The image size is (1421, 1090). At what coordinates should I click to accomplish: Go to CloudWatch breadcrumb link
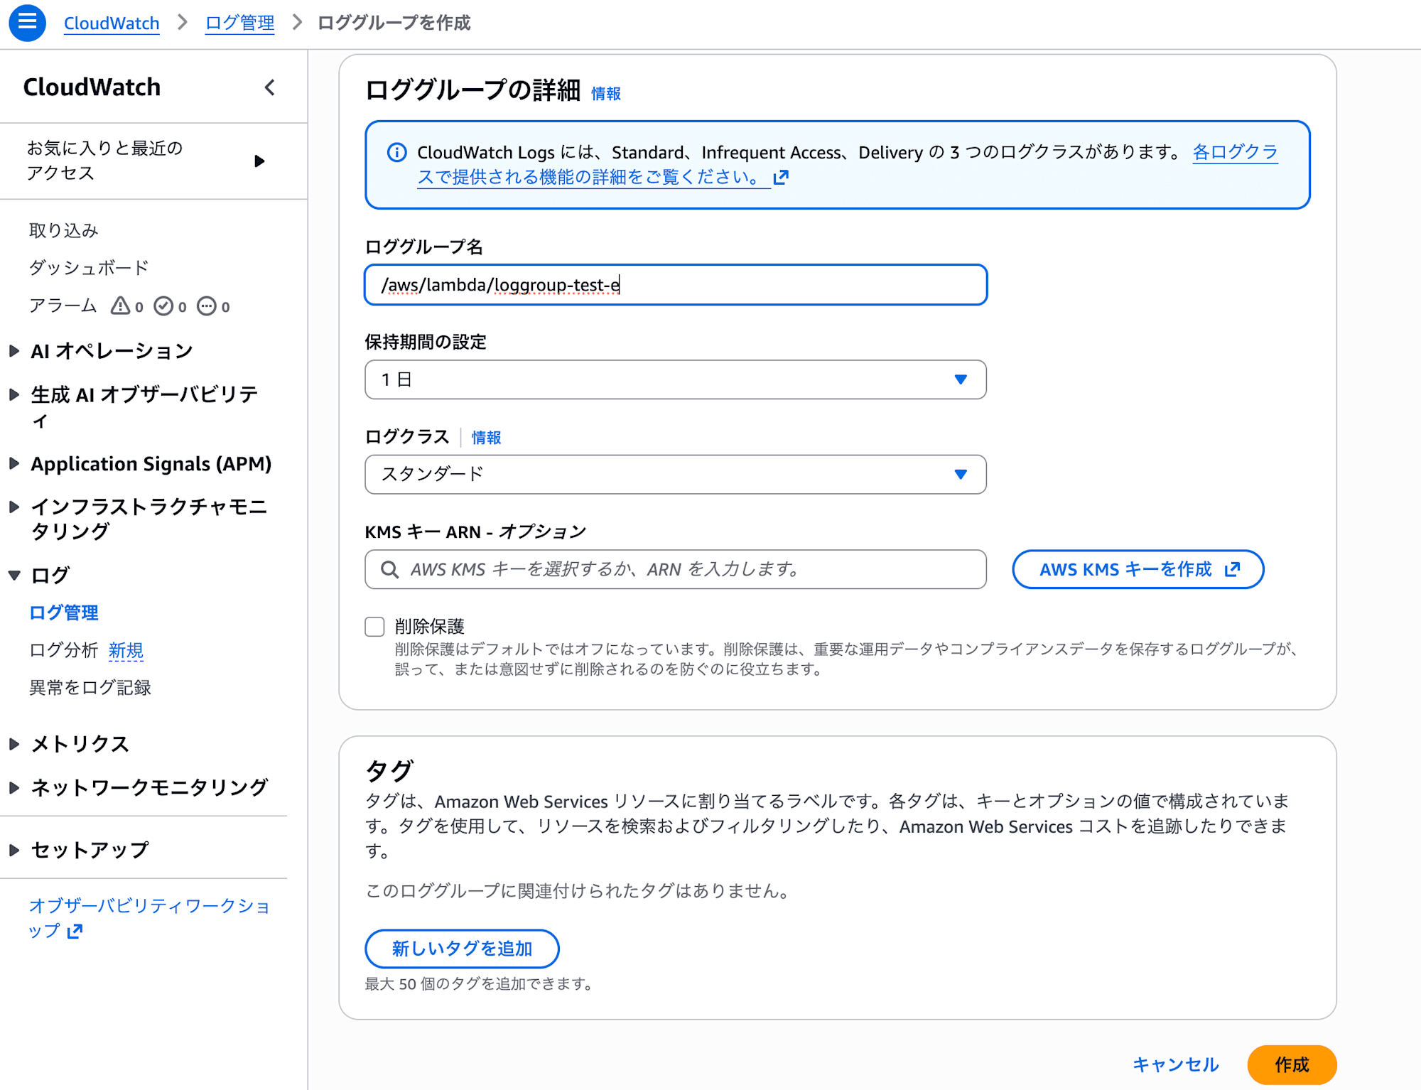[112, 23]
